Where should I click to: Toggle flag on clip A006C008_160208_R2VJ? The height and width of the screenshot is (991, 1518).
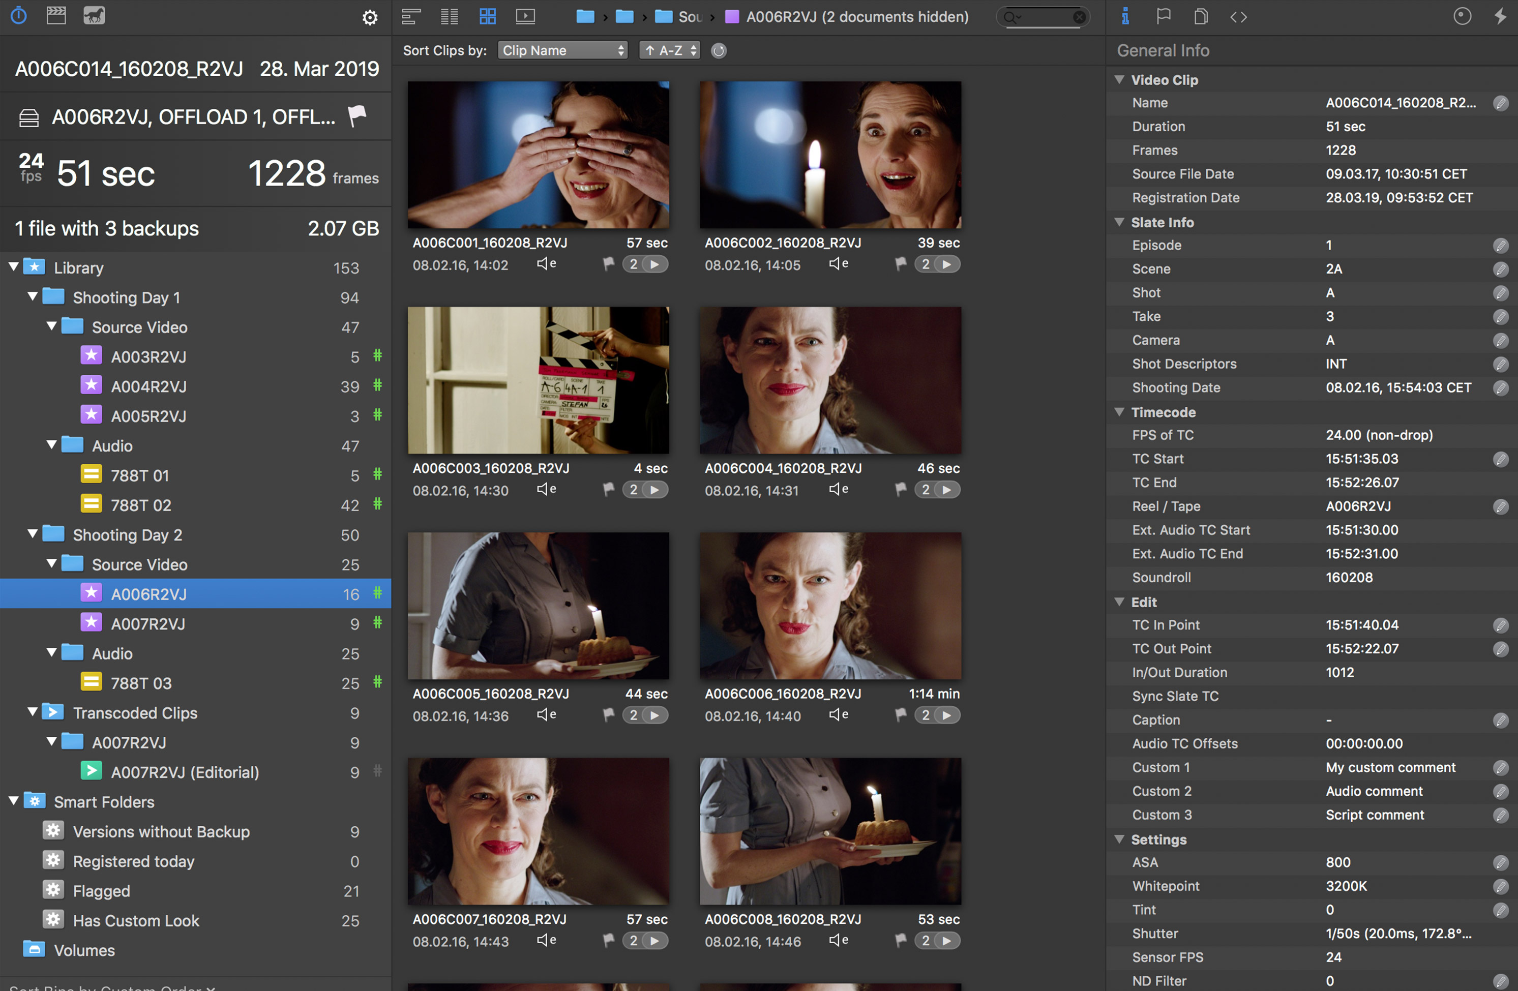coord(901,941)
